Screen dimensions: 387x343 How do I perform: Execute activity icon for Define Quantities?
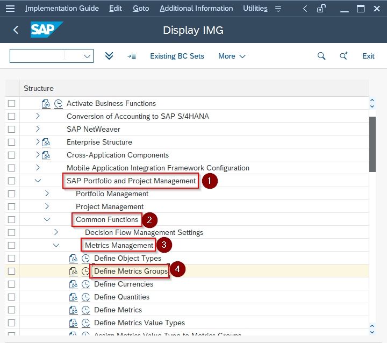[85, 297]
